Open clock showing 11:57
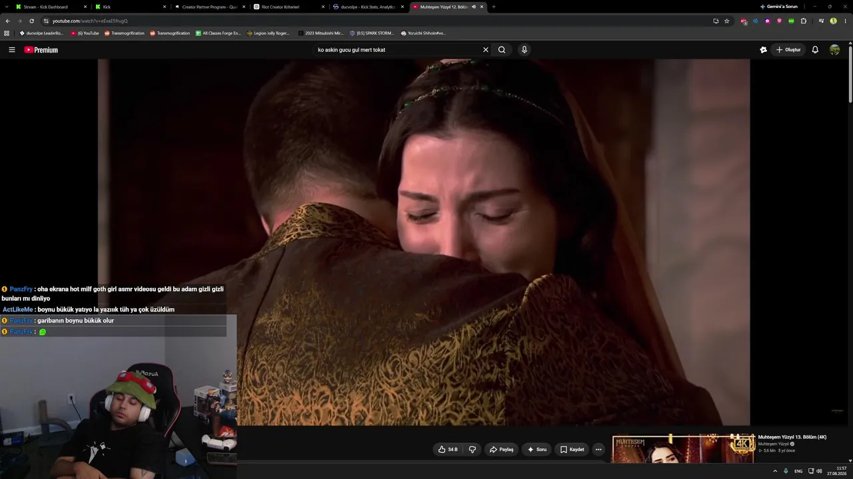The width and height of the screenshot is (853, 479). click(837, 471)
